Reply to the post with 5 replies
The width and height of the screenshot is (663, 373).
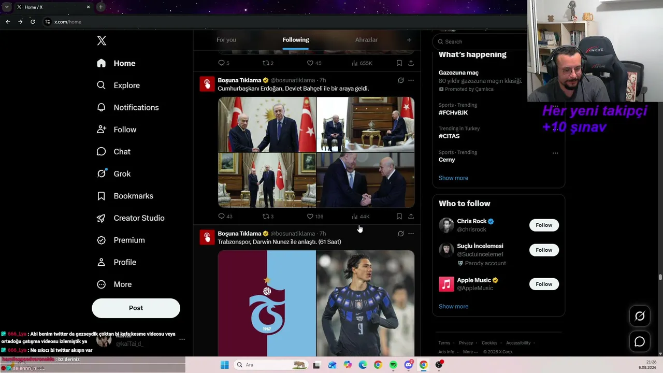tap(224, 63)
